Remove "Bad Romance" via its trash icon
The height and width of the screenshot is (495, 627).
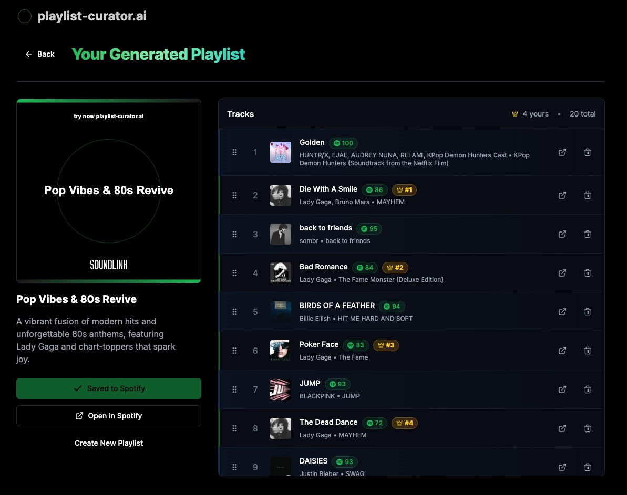click(x=587, y=272)
